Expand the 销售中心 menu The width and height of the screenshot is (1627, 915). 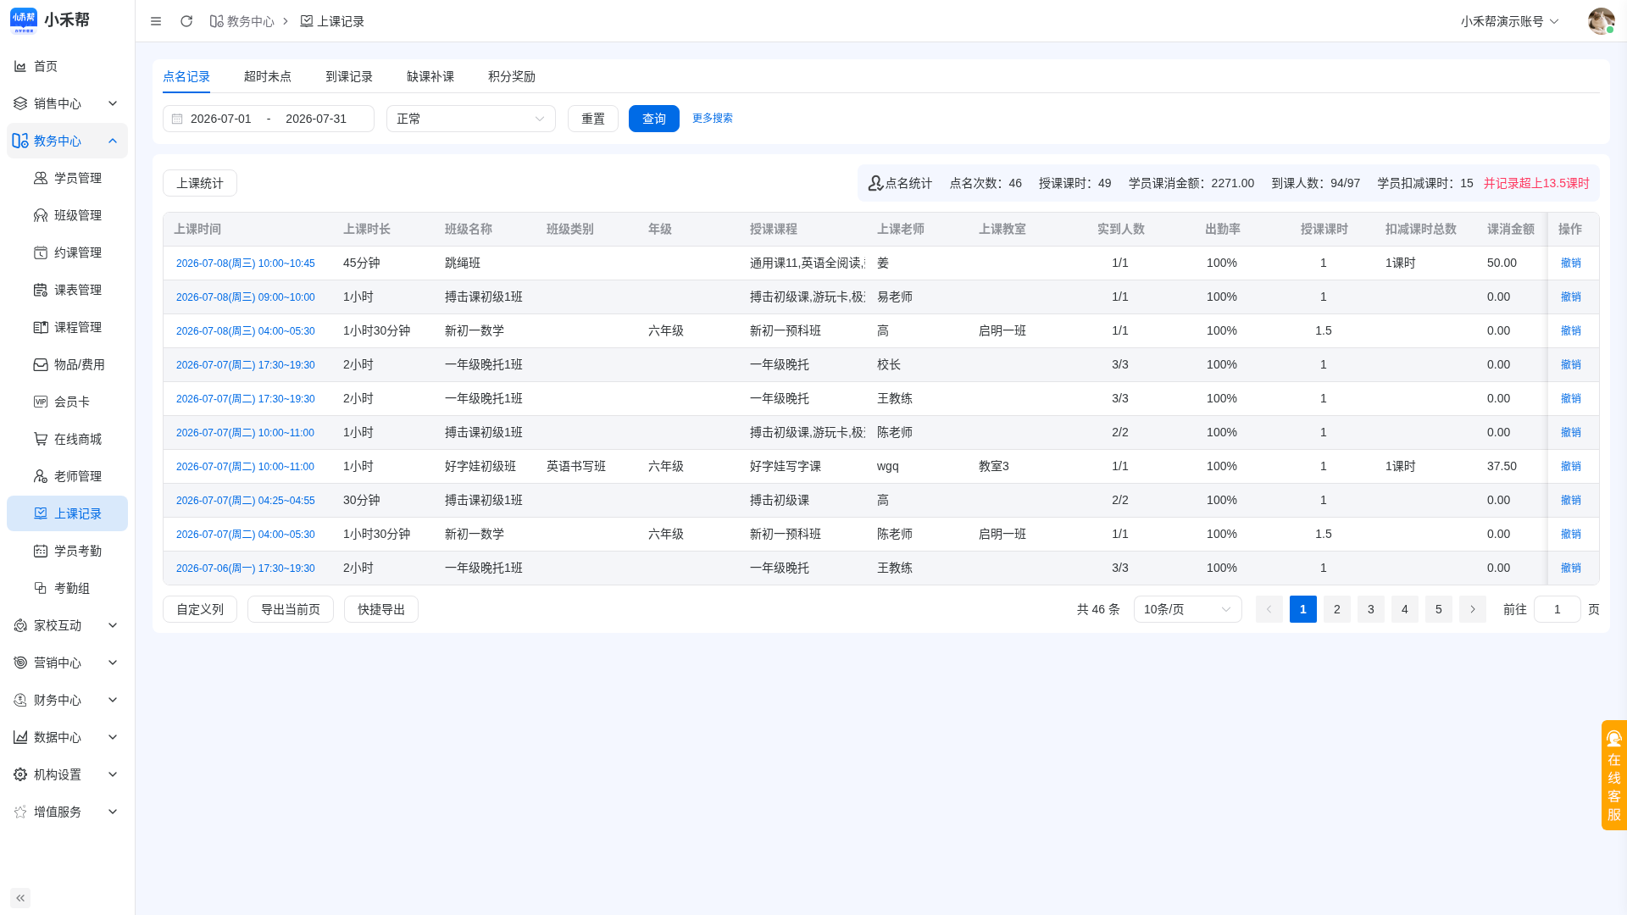click(x=67, y=103)
